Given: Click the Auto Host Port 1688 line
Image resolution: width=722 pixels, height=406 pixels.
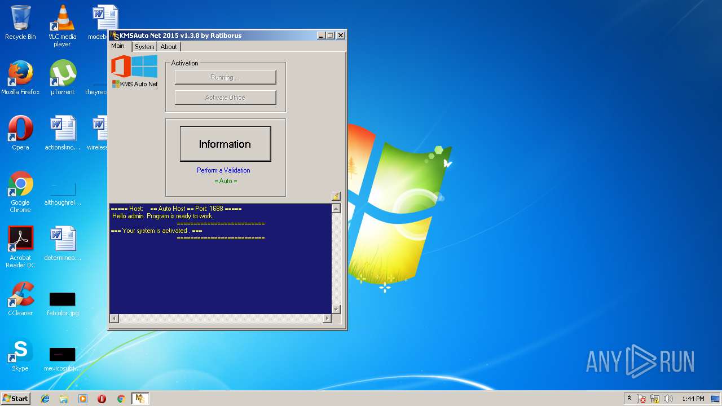Looking at the screenshot, I should pyautogui.click(x=176, y=209).
